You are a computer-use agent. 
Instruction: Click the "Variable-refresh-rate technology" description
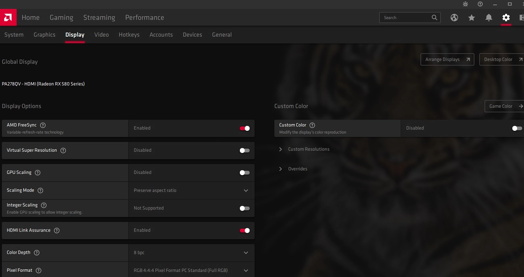(35, 132)
